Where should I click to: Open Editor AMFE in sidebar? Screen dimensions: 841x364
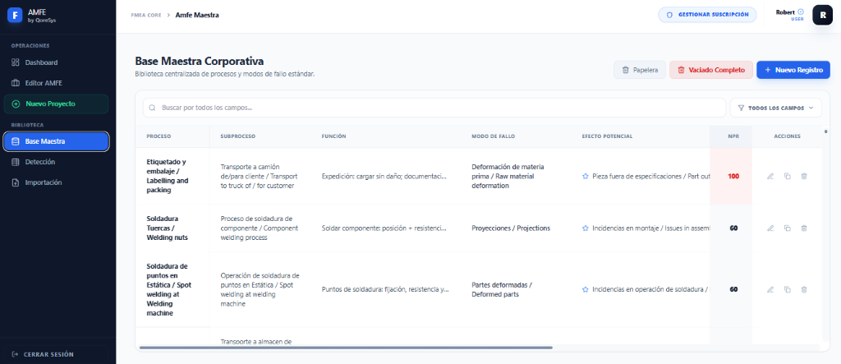56,83
